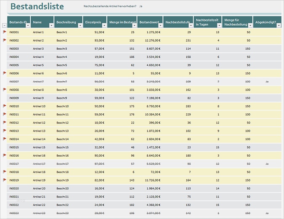This screenshot has height=219, width=284.
Task: Click the flag icon next to IN0006
Action: tap(5, 73)
